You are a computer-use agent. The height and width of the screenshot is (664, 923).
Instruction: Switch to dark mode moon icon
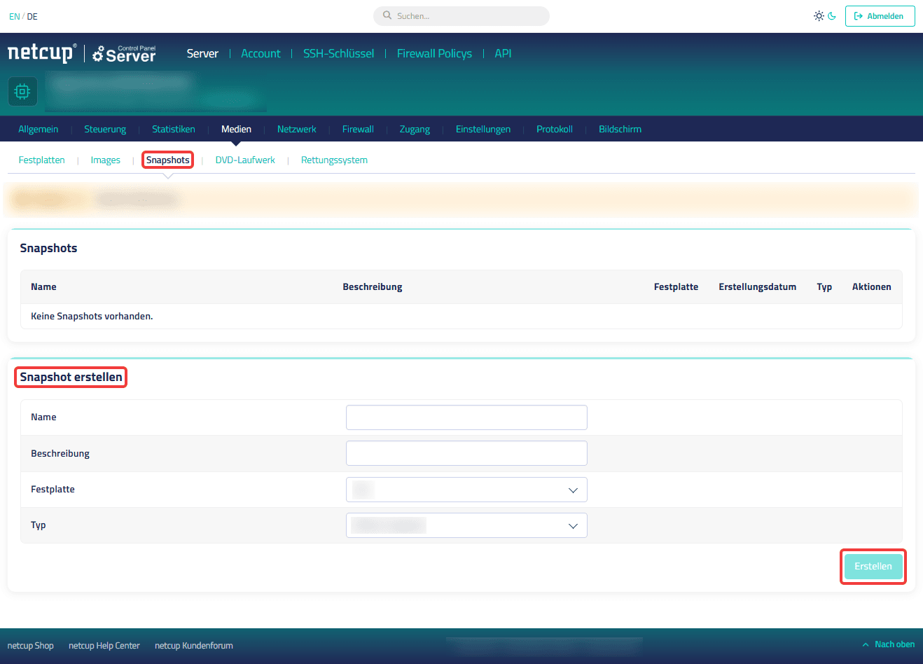click(832, 16)
